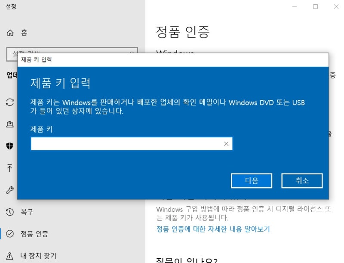The height and width of the screenshot is (263, 344).
Task: Open Windows Update sync icon in sidebar
Action: coord(10,102)
